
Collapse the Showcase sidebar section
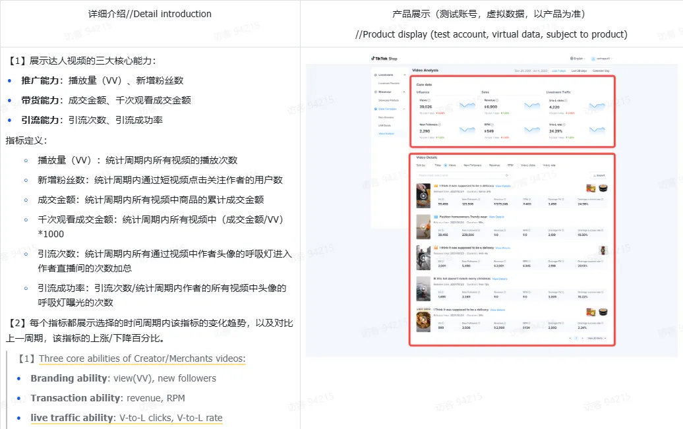click(x=405, y=92)
